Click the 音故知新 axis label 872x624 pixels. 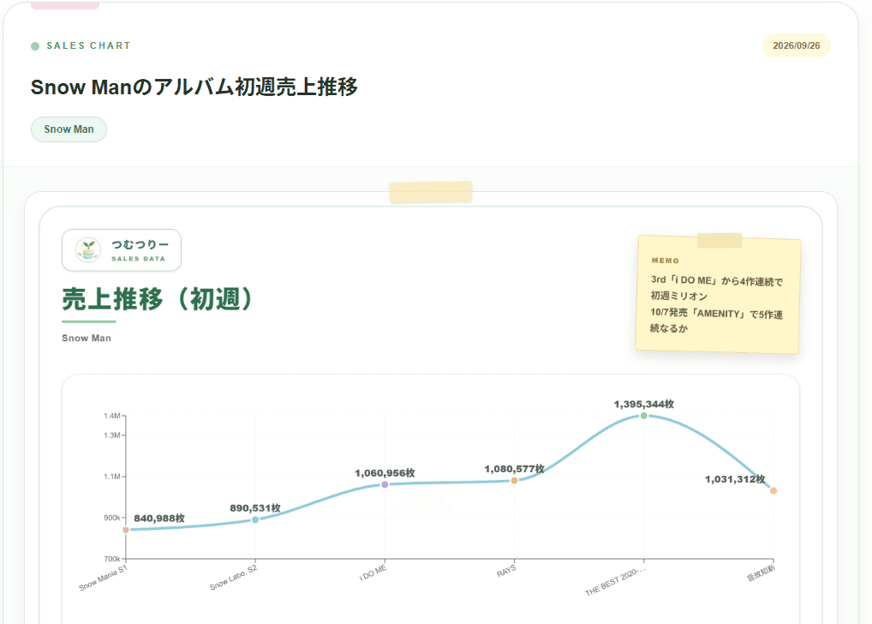tap(761, 573)
